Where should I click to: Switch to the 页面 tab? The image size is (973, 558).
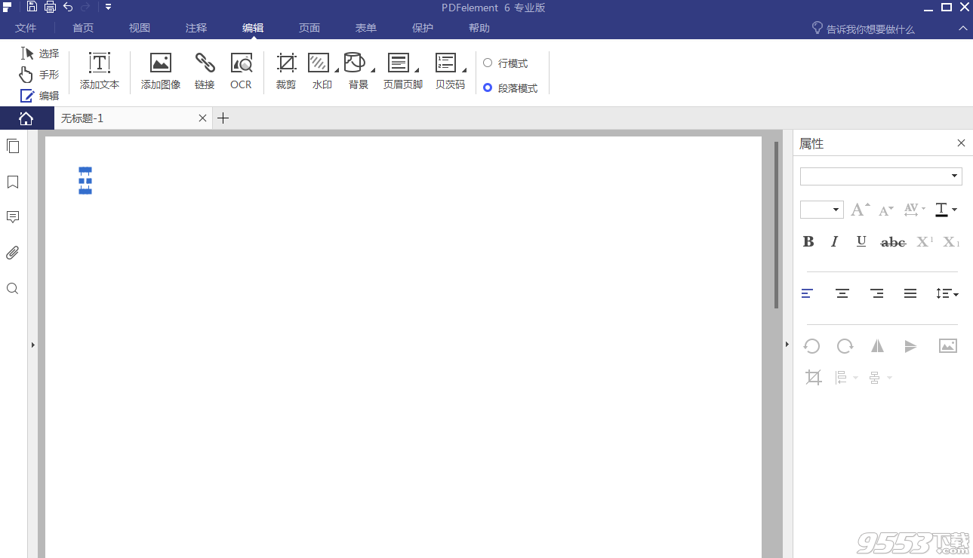point(309,28)
